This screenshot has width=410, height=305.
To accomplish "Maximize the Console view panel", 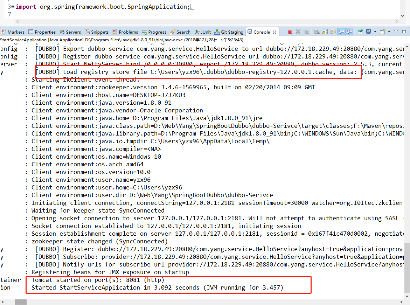I will [404, 32].
